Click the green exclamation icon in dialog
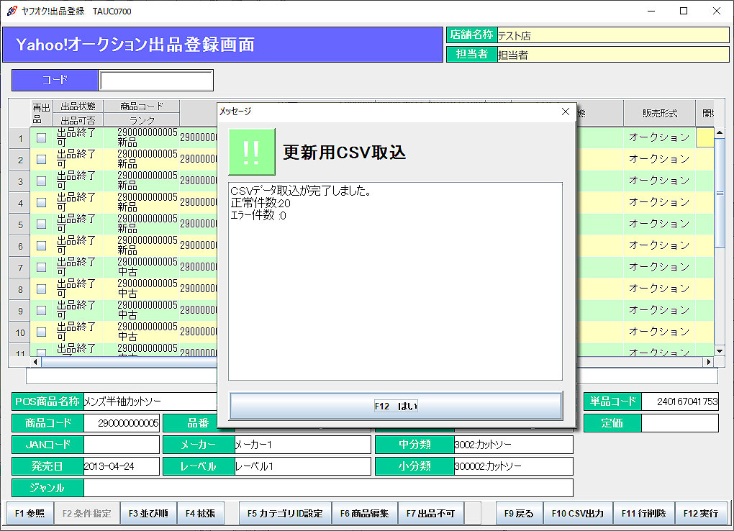 (x=251, y=152)
